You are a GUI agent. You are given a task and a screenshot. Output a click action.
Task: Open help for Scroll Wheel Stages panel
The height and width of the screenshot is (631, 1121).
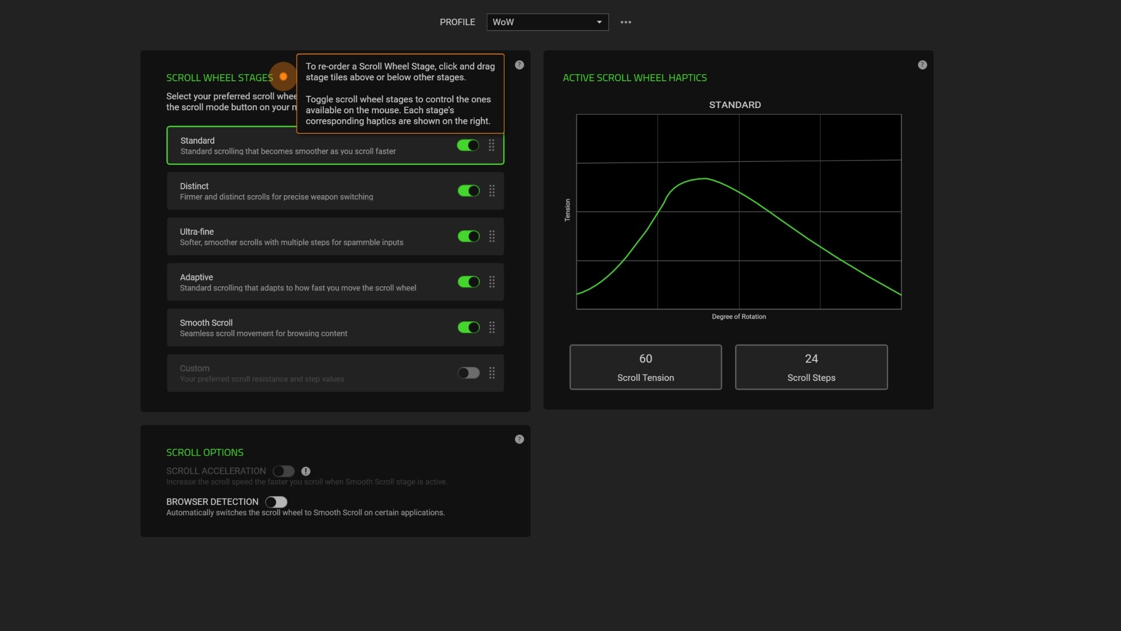coord(520,65)
